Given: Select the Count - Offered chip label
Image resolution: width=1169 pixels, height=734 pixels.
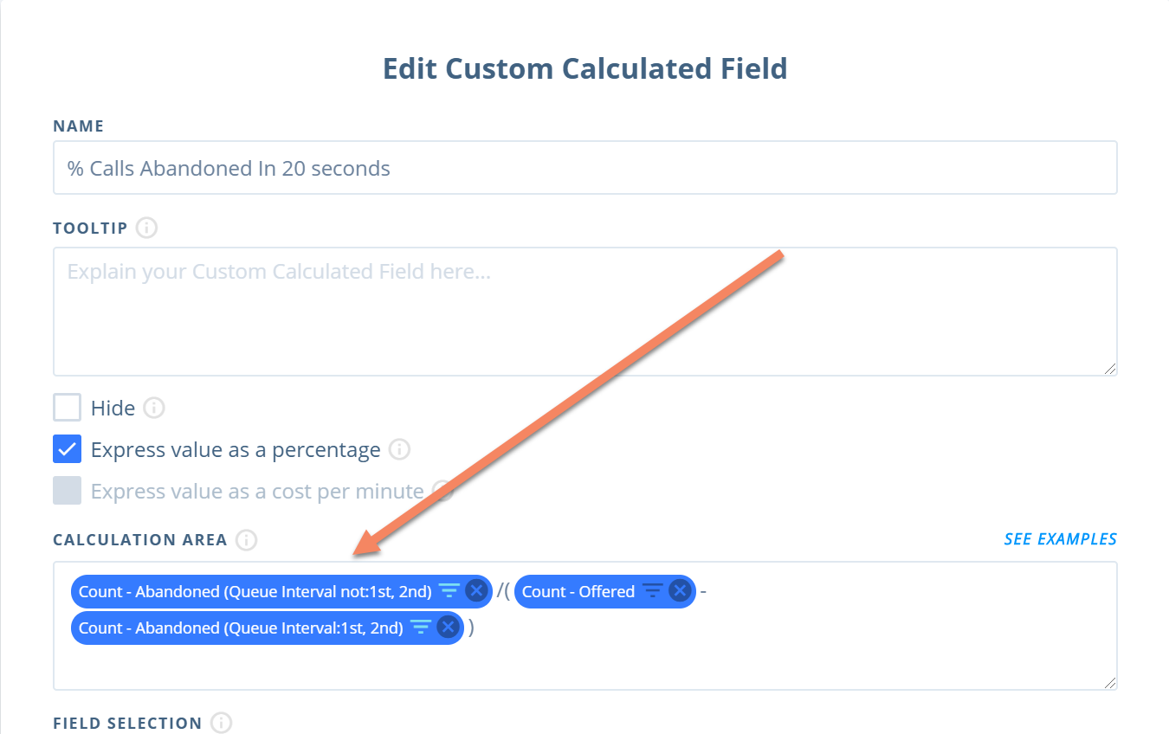Looking at the screenshot, I should 578,591.
